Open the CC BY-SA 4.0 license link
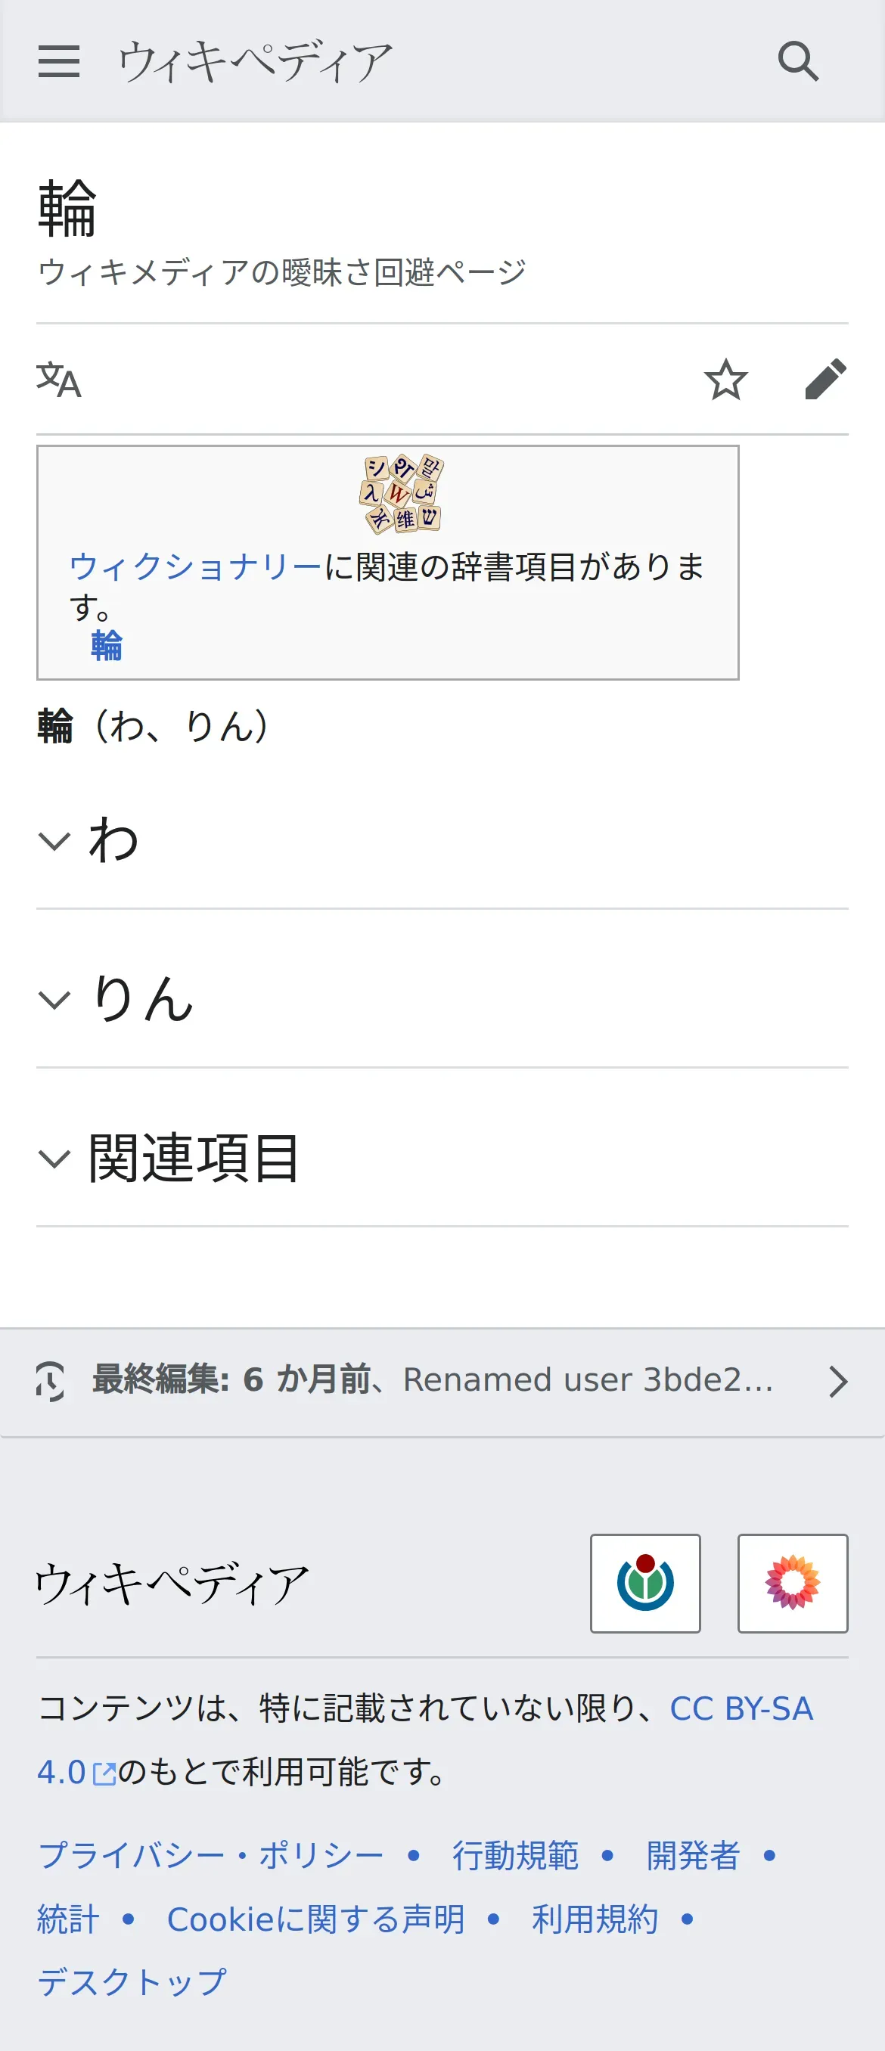 (740, 1708)
